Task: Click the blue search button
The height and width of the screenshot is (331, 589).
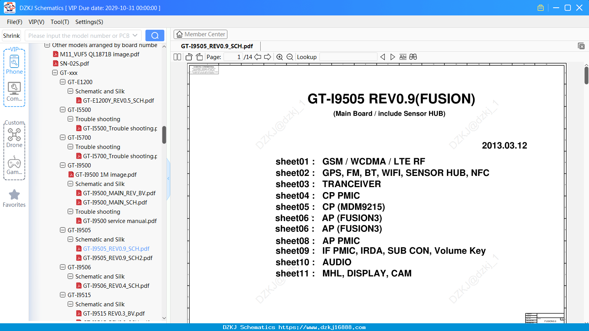Action: point(155,35)
